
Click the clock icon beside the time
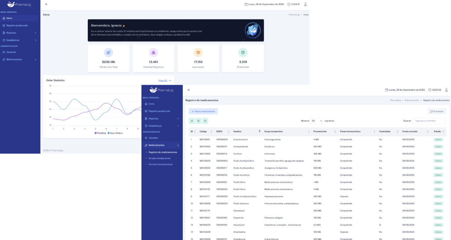click(429, 89)
